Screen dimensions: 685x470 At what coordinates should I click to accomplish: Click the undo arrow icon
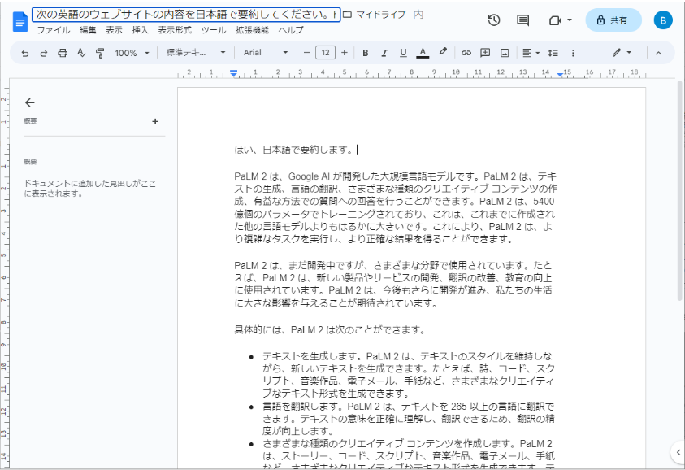tap(25, 53)
